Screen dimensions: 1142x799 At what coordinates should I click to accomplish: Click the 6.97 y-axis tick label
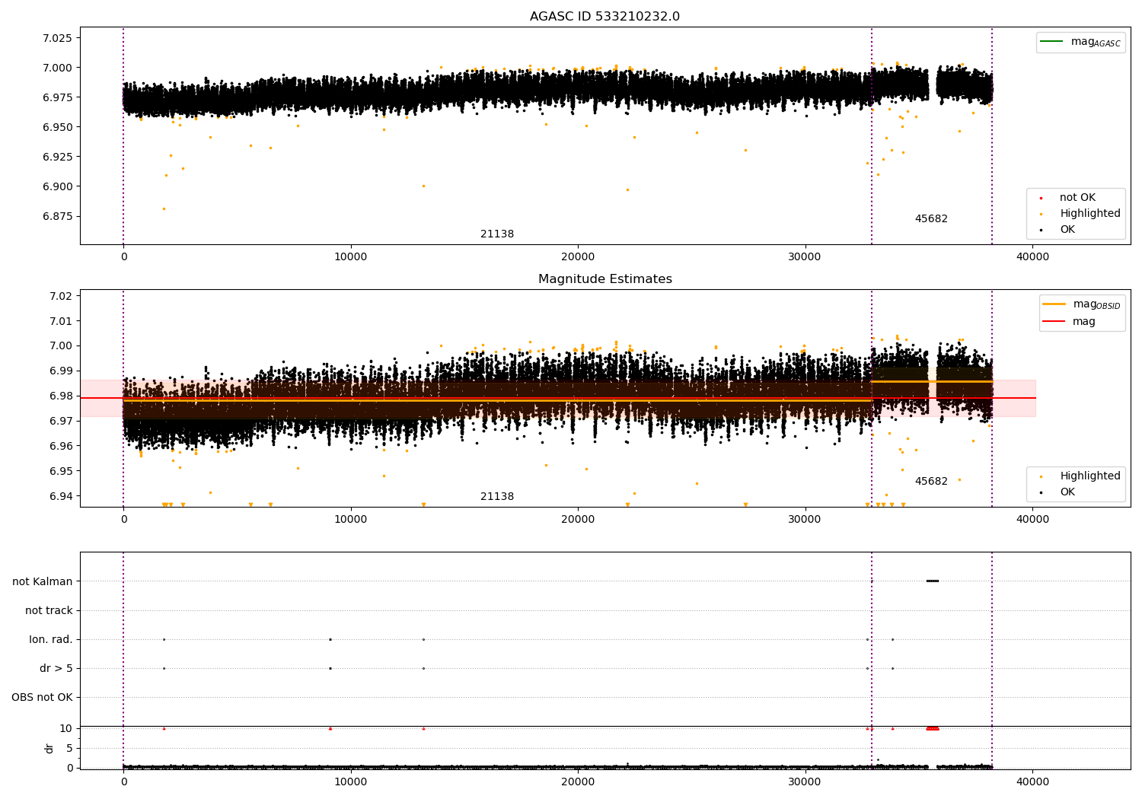tap(60, 421)
